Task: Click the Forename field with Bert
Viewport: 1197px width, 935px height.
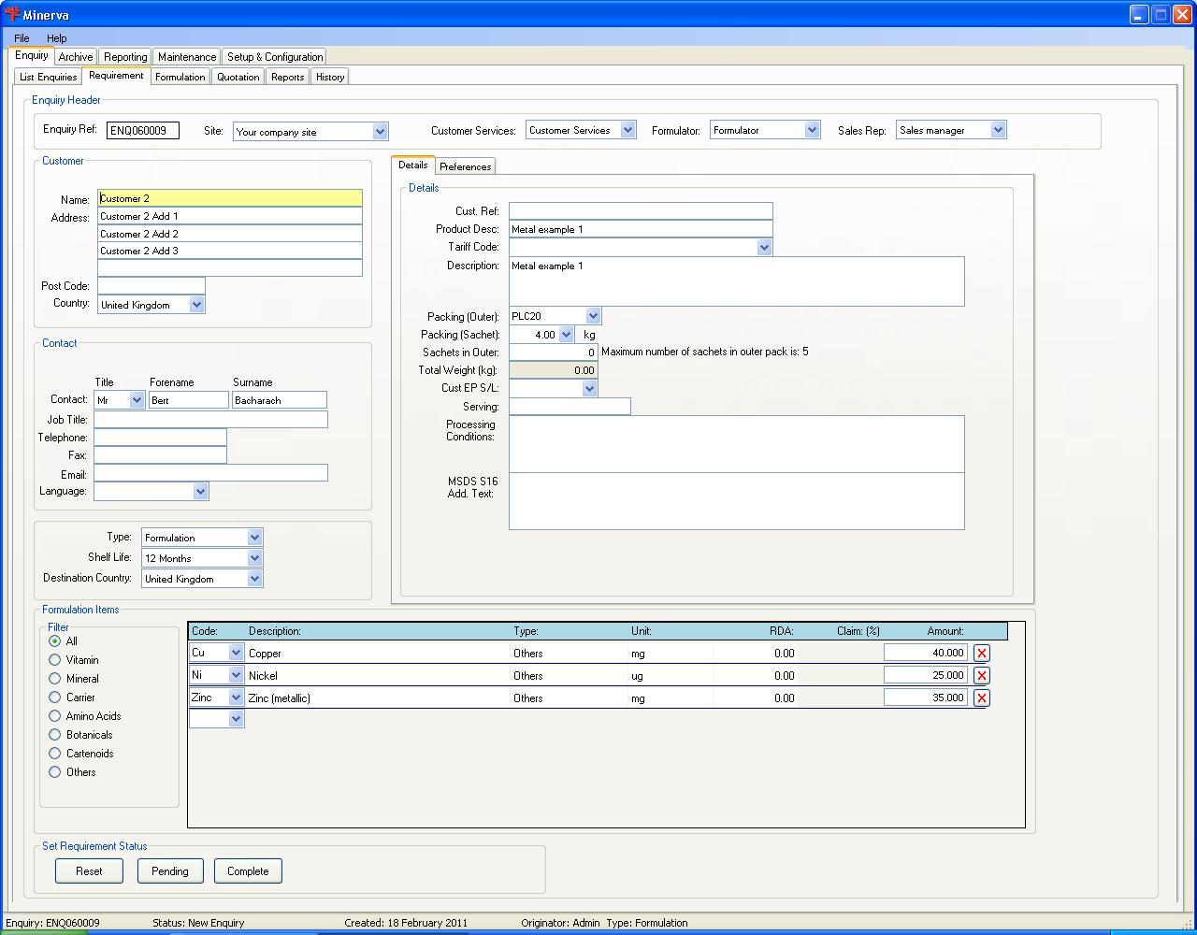Action: (188, 400)
